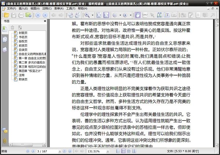Screen dimensions: 220x155
Task: Open the Zoom In dropdown arrow
Action: click(x=131, y=15)
